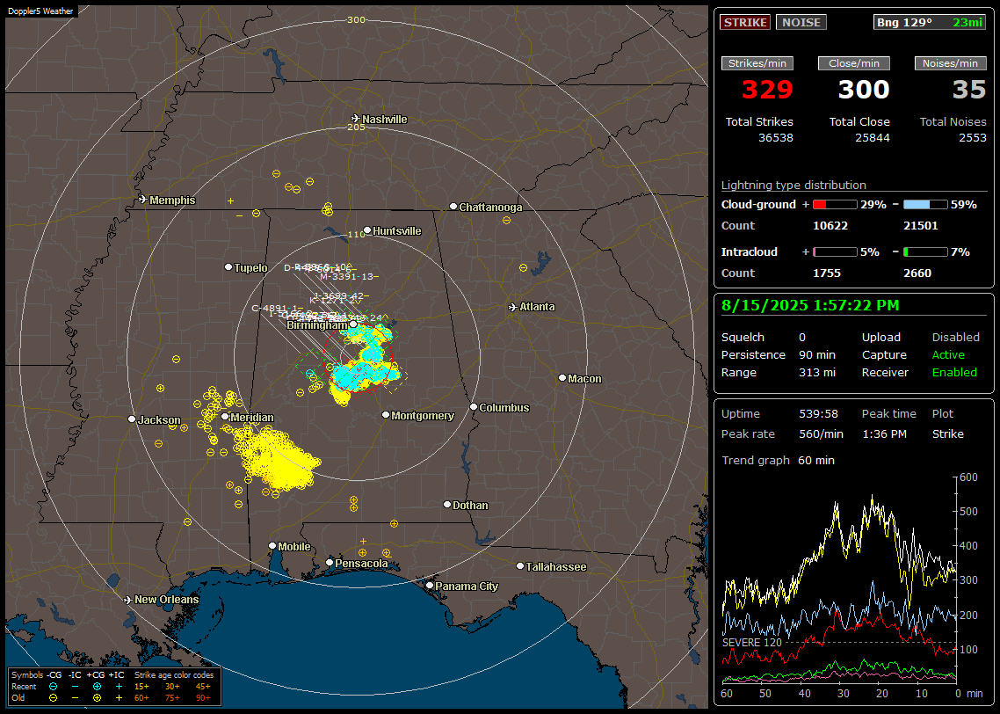The image size is (1000, 714).
Task: Click the Old +IC yellow plus symbol
Action: point(119,698)
